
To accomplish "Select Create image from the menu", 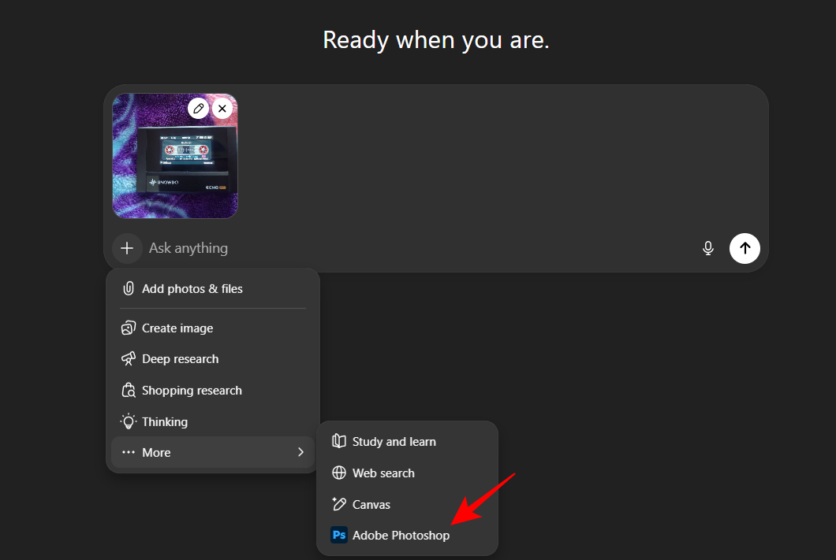I will 177,328.
